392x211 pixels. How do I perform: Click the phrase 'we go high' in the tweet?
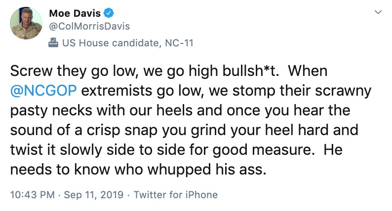tap(182, 71)
